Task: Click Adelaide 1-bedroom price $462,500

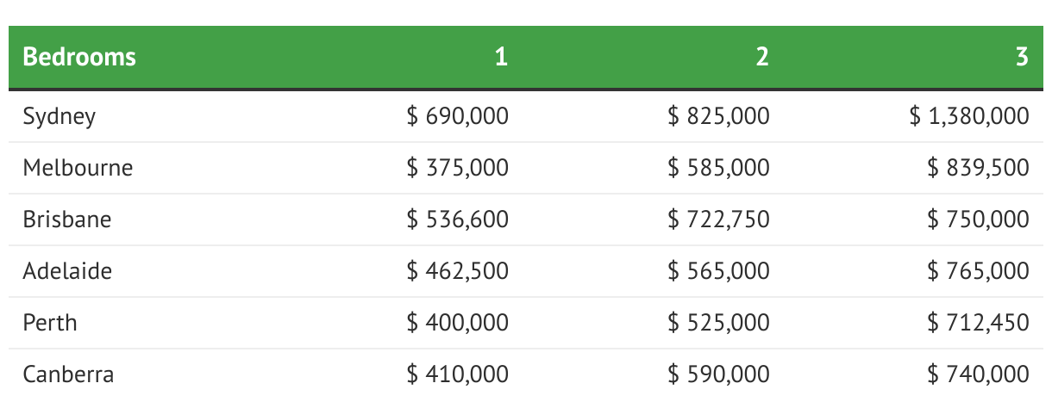Action: click(457, 271)
